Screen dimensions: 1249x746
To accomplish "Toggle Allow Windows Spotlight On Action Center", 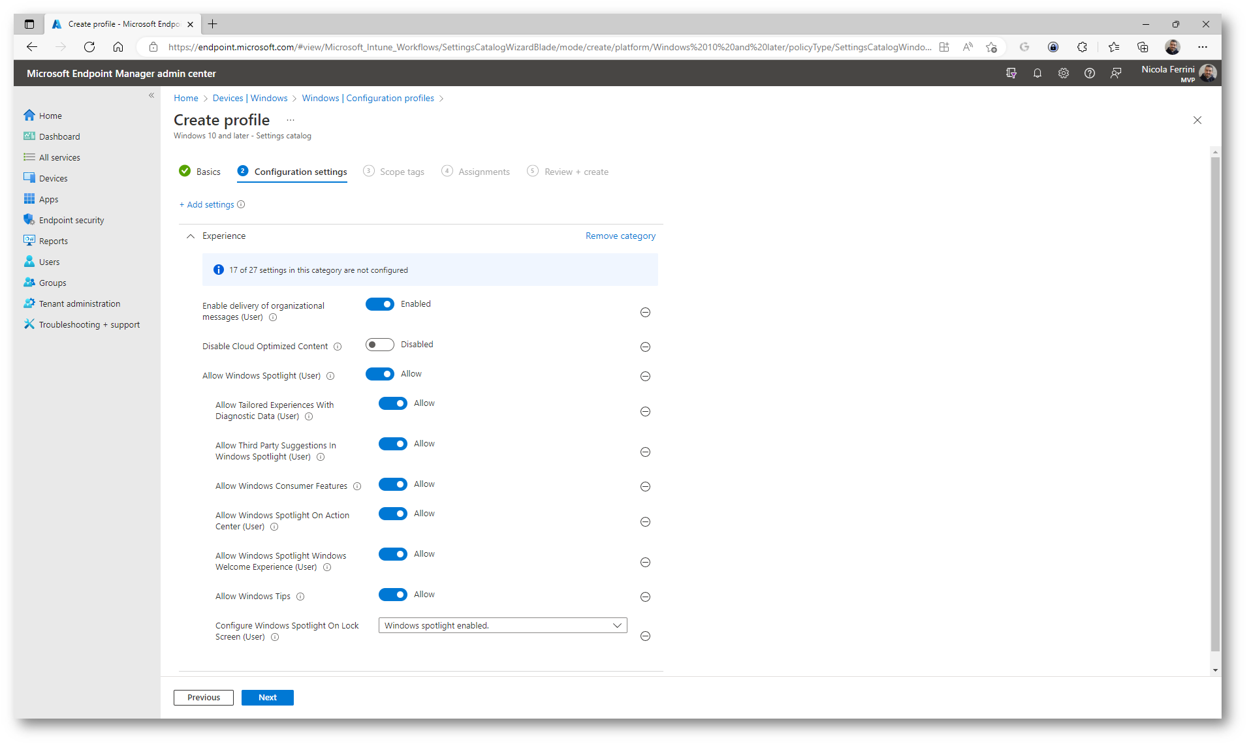I will click(x=393, y=514).
